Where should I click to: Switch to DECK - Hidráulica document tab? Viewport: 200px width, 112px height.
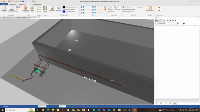[7, 18]
